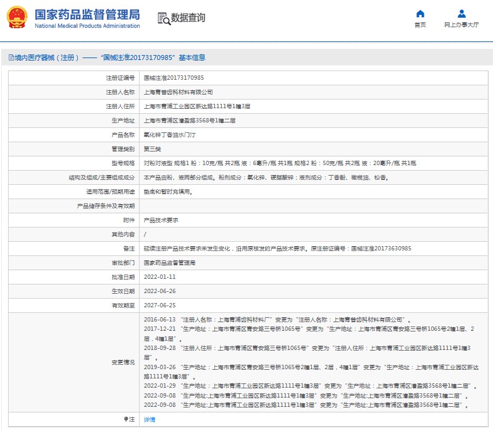Select the 备注 remark text
The image size is (493, 431).
277,249
